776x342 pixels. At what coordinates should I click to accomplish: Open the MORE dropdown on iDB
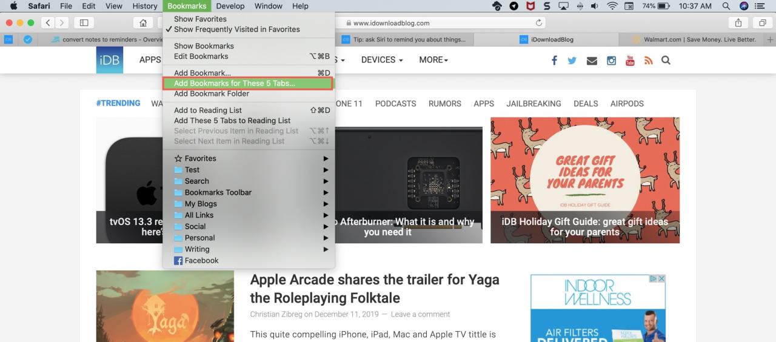point(433,59)
